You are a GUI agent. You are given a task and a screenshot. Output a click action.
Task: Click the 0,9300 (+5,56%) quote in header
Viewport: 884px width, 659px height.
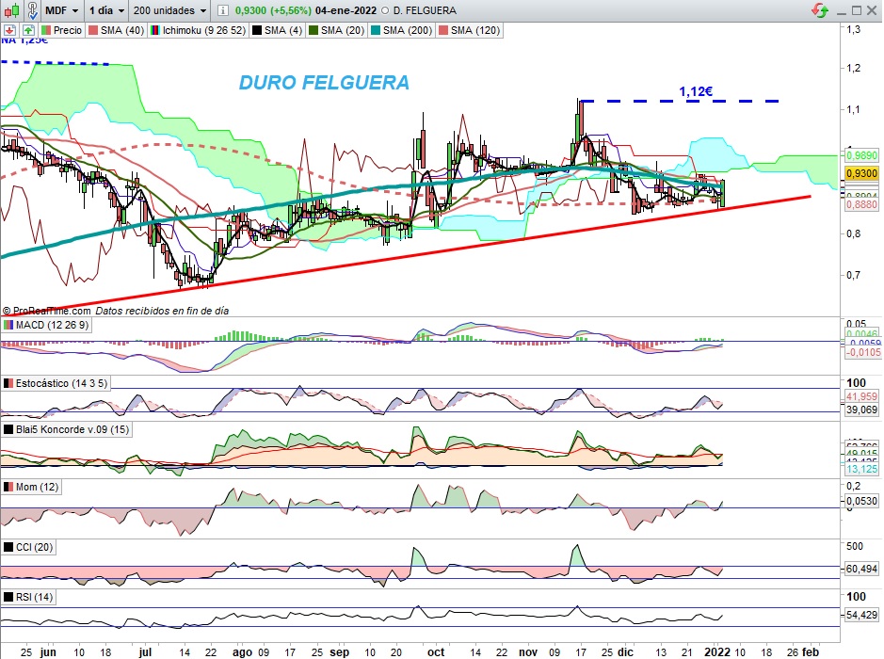pyautogui.click(x=273, y=10)
